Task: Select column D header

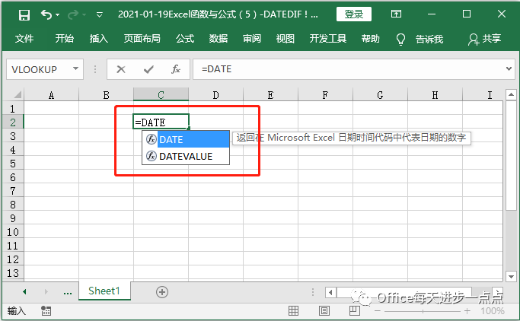Action: [x=215, y=95]
